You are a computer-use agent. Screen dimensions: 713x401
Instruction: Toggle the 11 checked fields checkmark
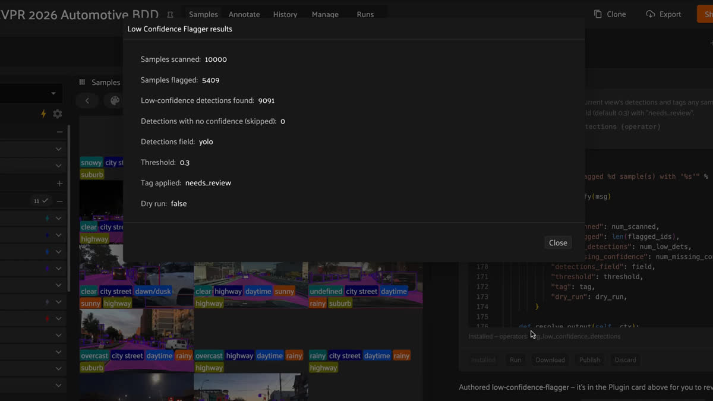point(41,201)
